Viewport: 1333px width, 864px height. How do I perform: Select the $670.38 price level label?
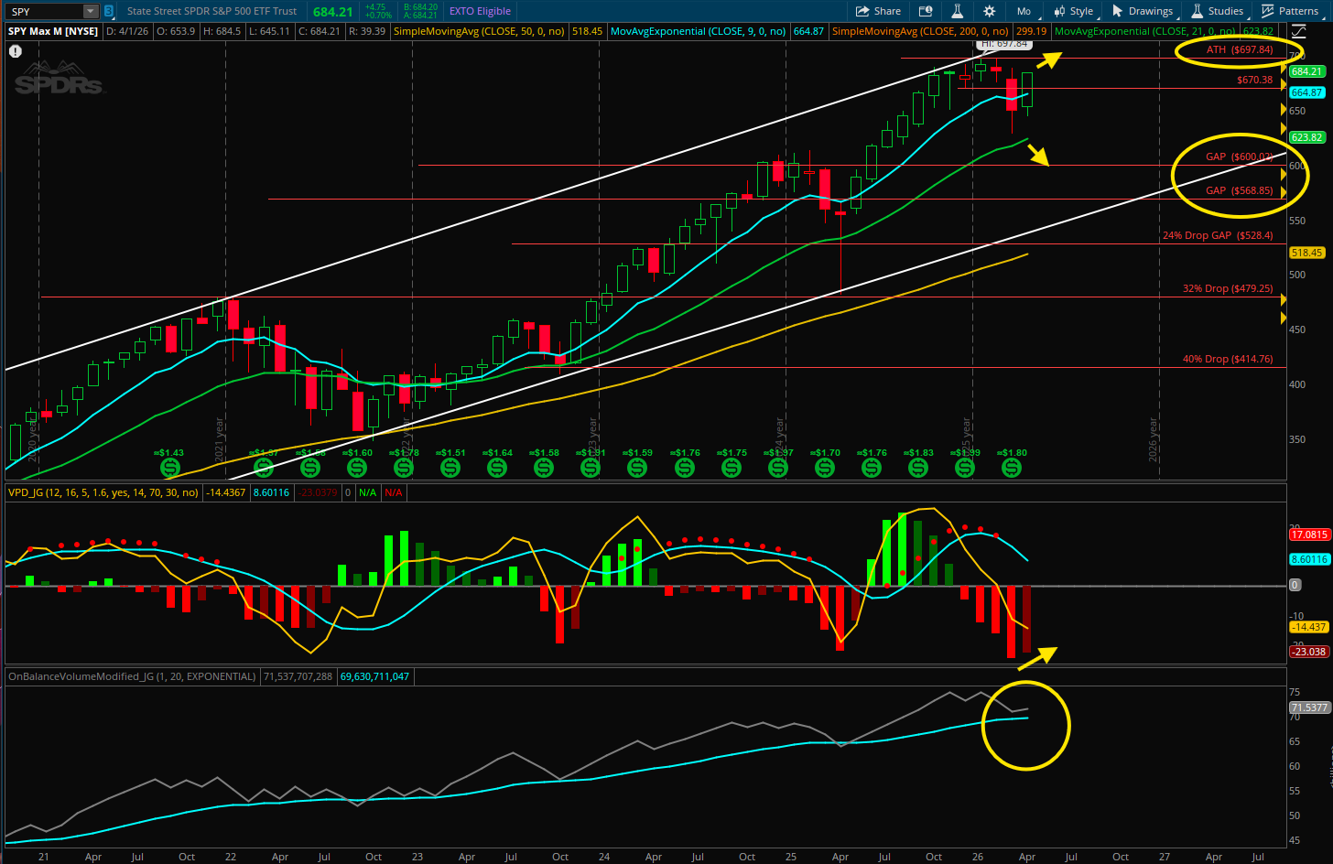pyautogui.click(x=1254, y=80)
